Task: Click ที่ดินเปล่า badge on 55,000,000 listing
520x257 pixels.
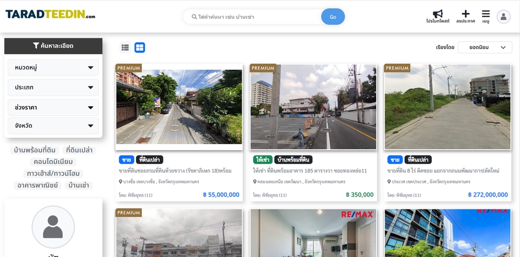Action: 149,160
